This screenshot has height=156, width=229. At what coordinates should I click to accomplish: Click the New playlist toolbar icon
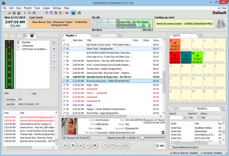click(x=5, y=13)
